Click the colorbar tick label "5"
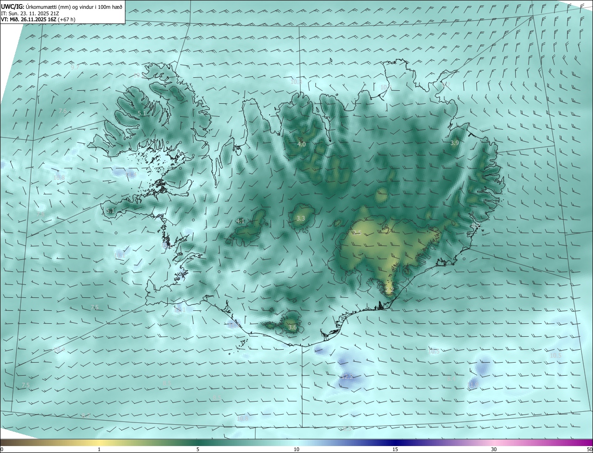The image size is (593, 453). [198, 449]
